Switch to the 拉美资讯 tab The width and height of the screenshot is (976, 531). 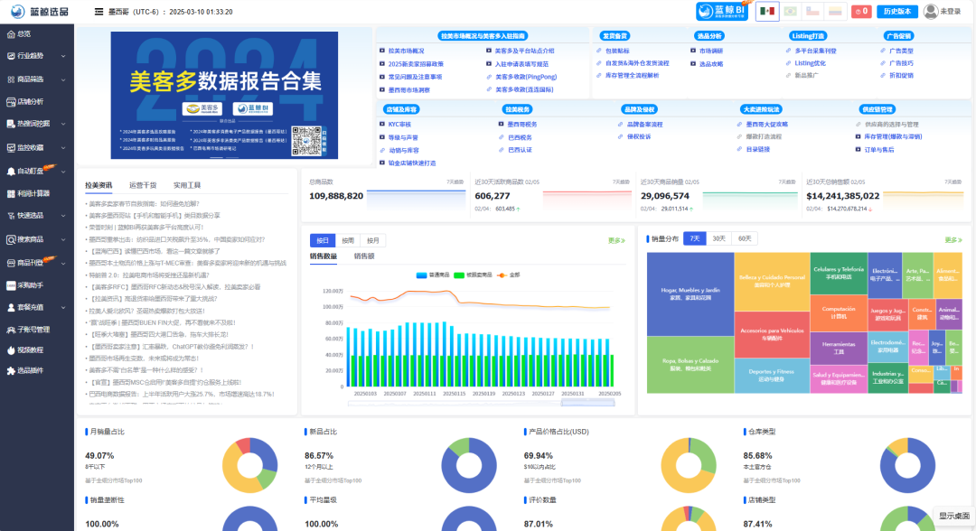point(99,185)
